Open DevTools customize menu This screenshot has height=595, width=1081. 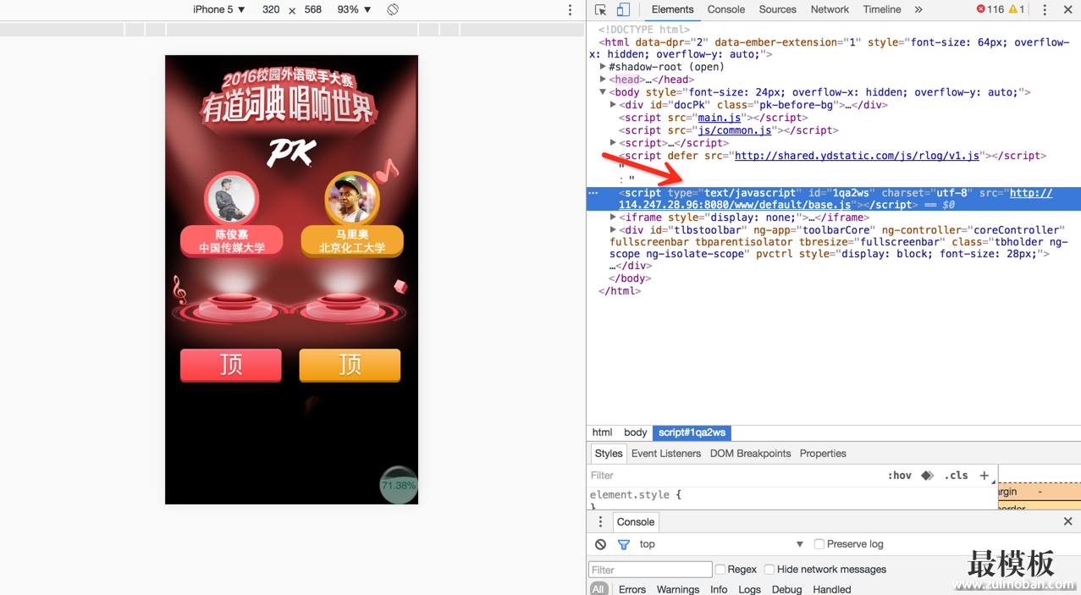tap(1045, 9)
